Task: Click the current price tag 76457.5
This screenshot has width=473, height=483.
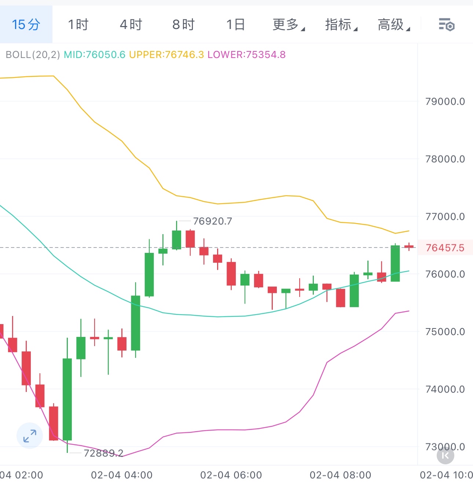Action: point(445,248)
